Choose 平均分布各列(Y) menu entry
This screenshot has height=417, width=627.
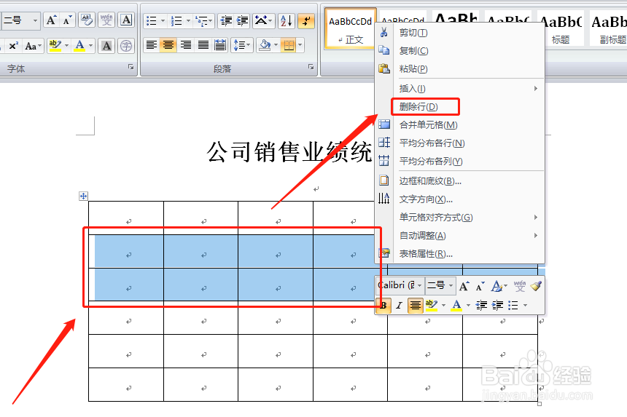pyautogui.click(x=460, y=162)
